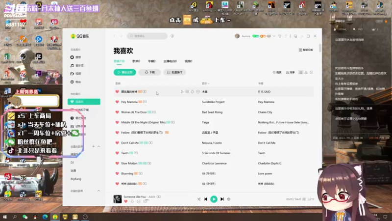Open more options circle on first song row

pos(198,92)
